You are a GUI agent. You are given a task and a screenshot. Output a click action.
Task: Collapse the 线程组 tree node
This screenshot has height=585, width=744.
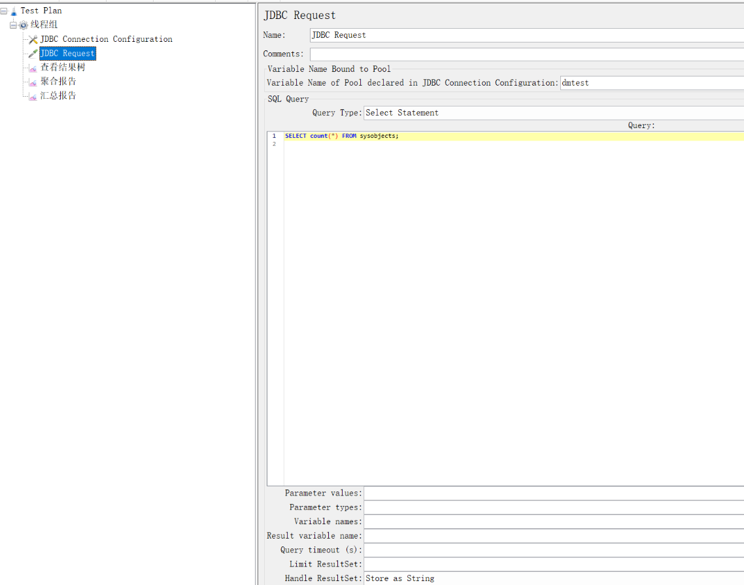tap(13, 25)
